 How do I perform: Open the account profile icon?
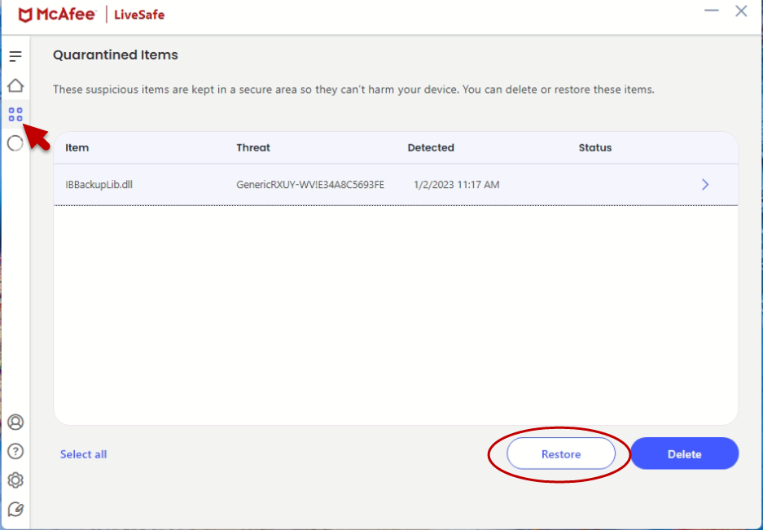pos(15,422)
